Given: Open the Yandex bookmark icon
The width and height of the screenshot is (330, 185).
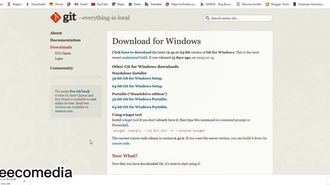Looking at the screenshot, I should [9, 4].
